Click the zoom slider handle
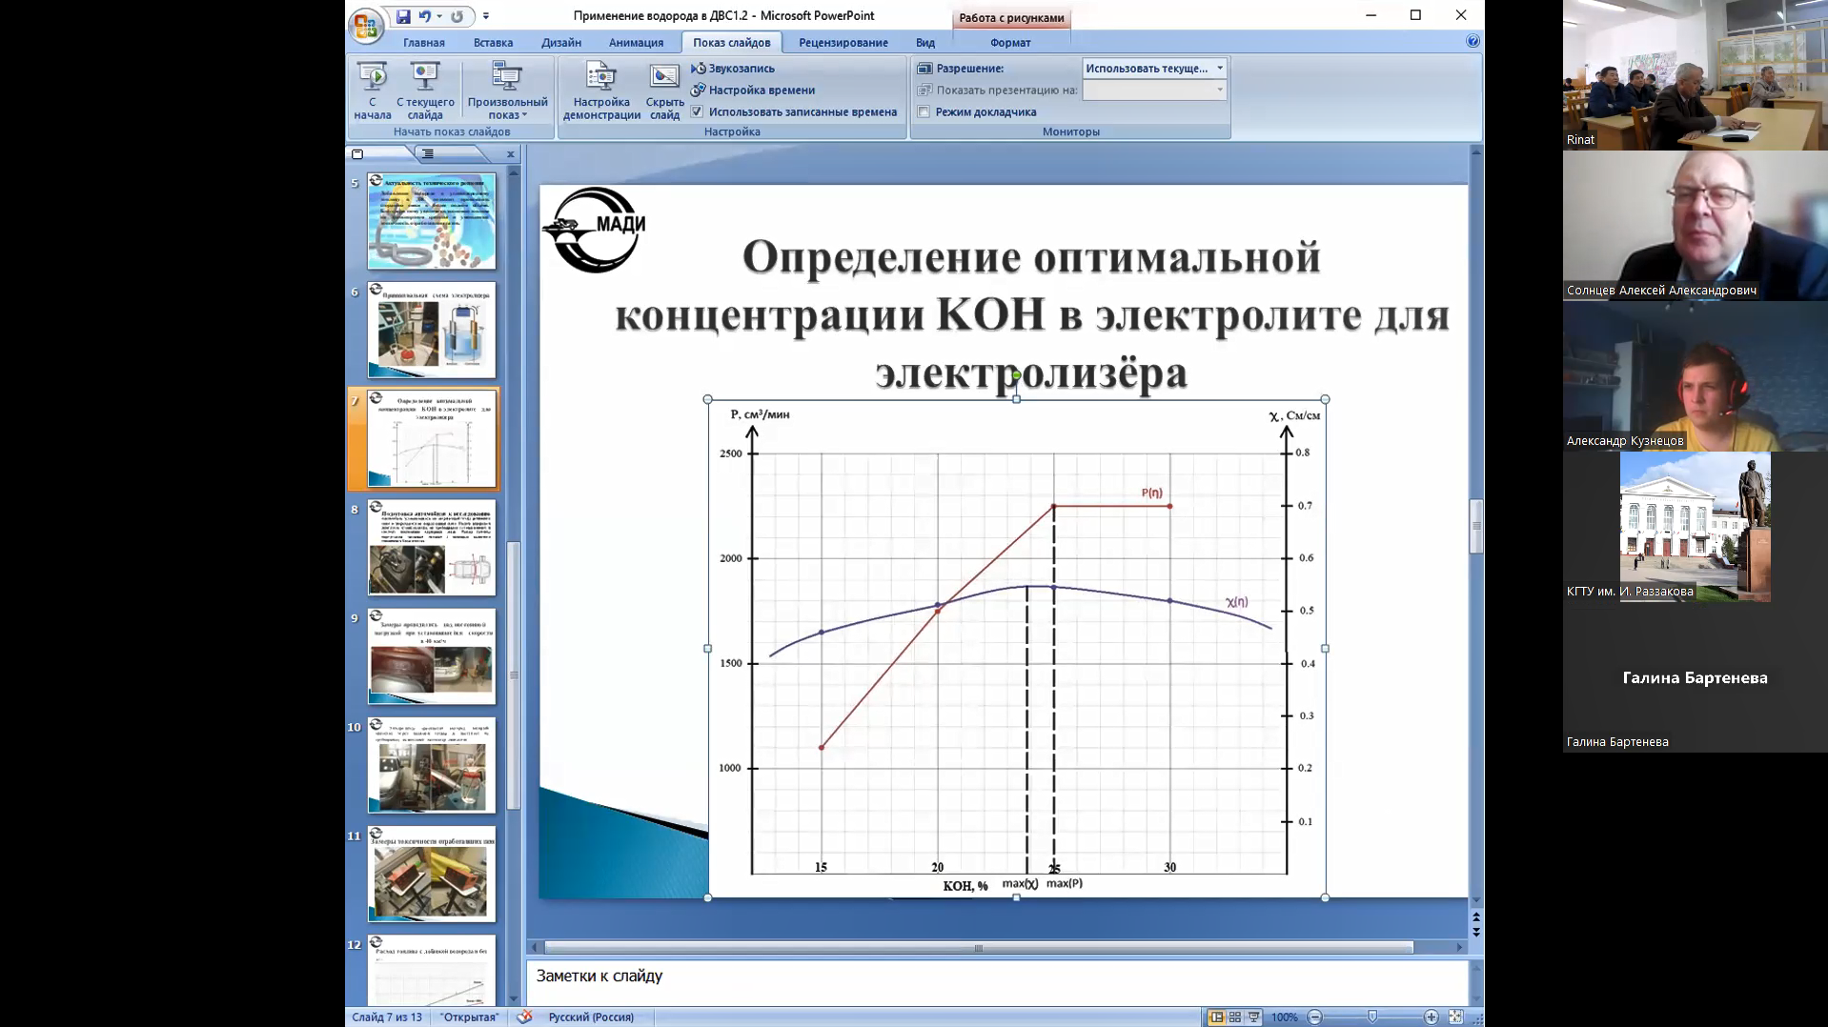 (1372, 1017)
